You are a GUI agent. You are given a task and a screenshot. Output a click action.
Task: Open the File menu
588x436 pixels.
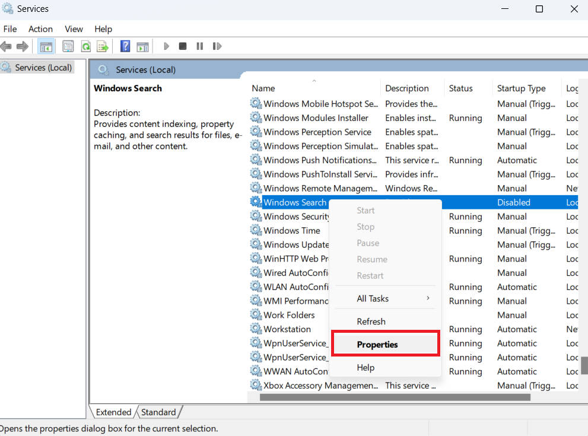10,29
